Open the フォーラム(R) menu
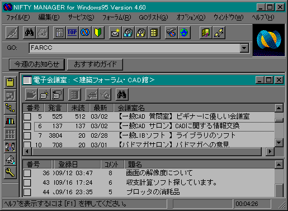The height and width of the screenshot is (211, 288). point(117,17)
